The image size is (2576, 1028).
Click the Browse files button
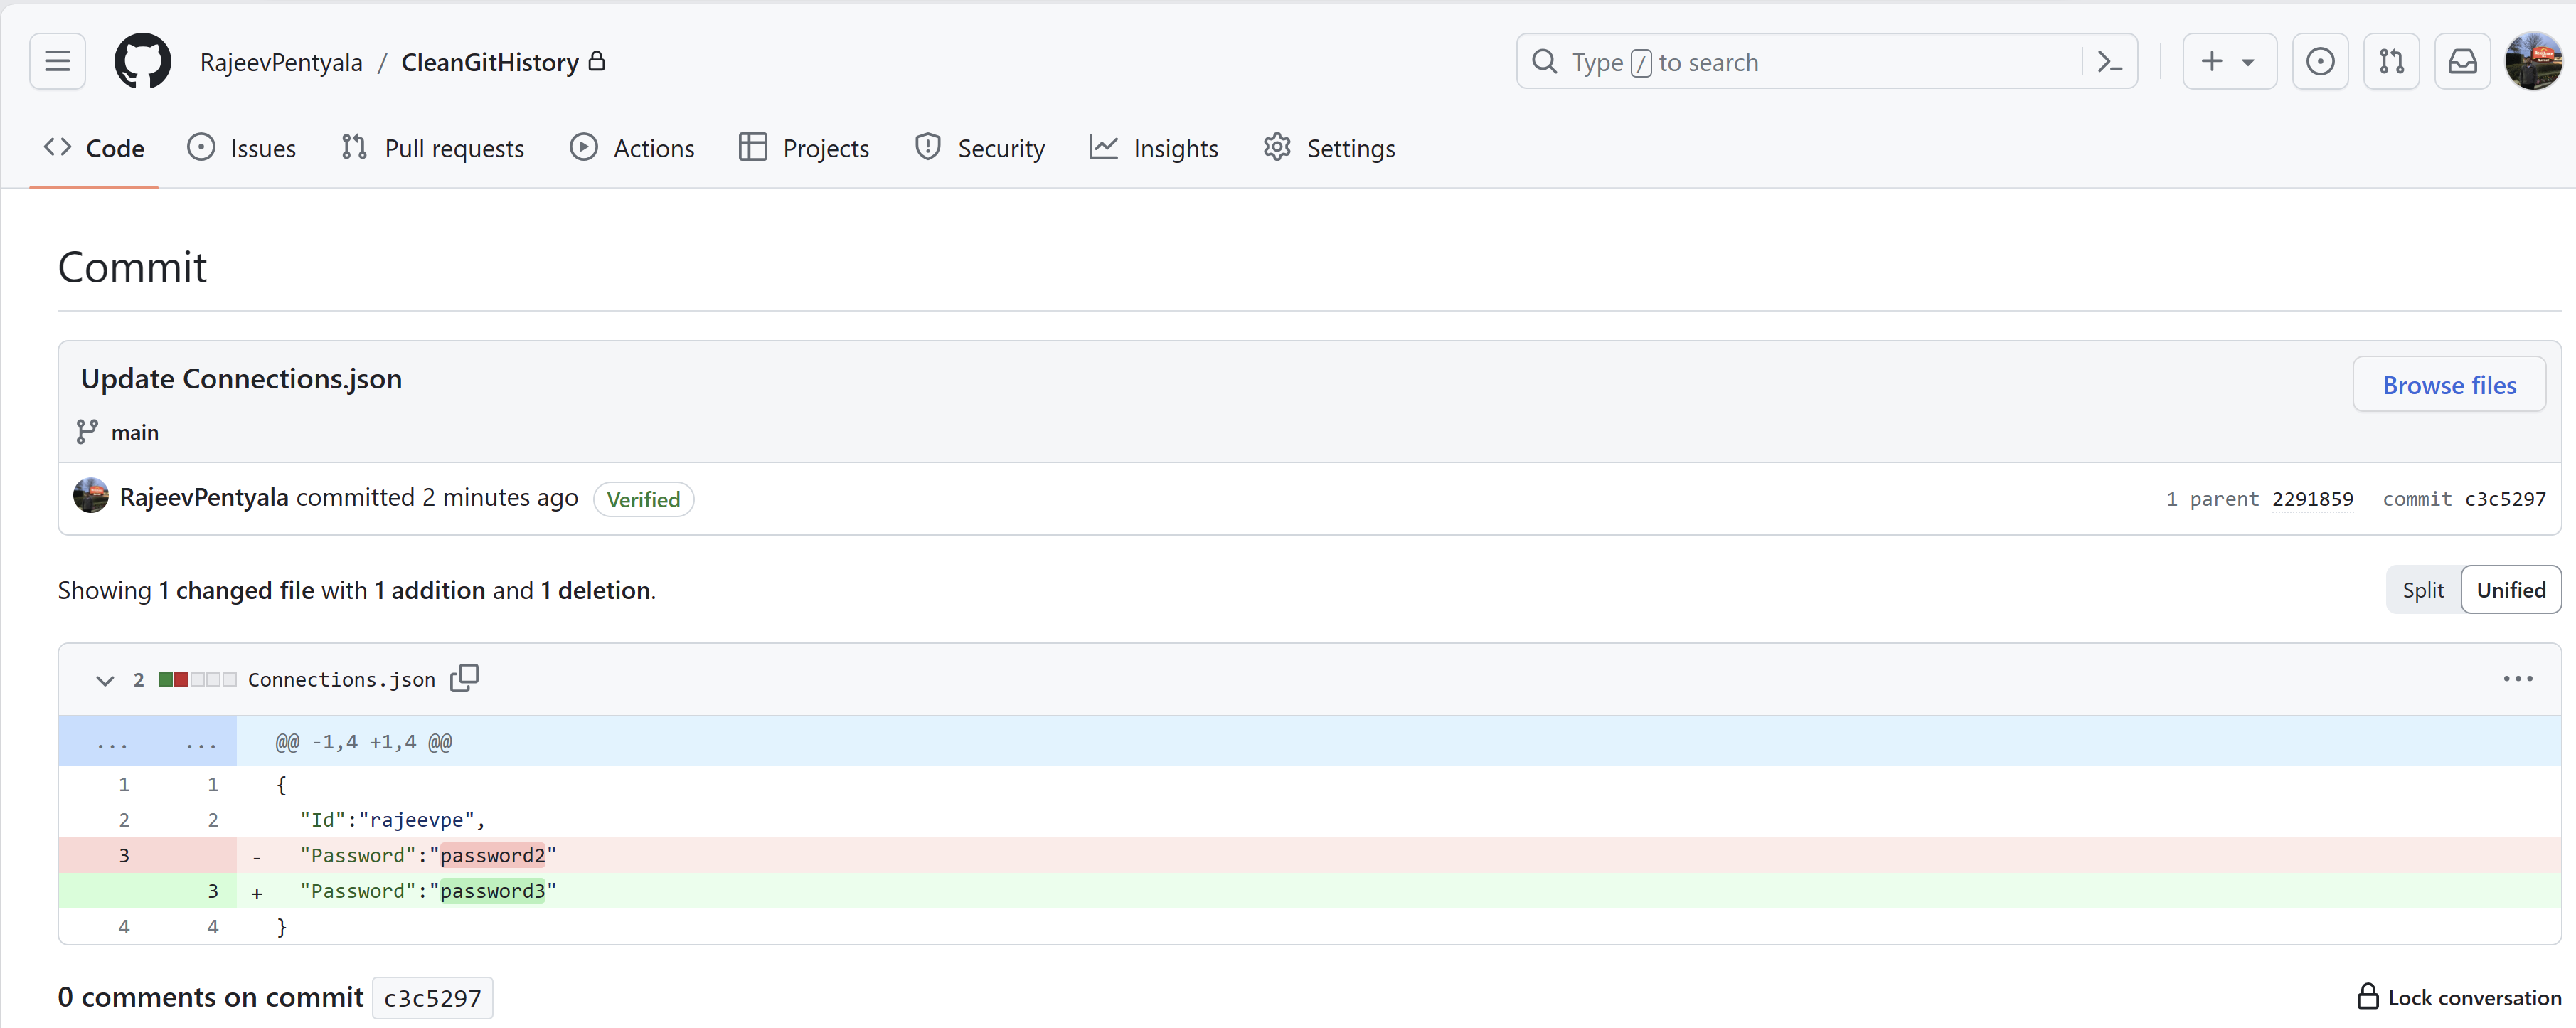(x=2448, y=385)
